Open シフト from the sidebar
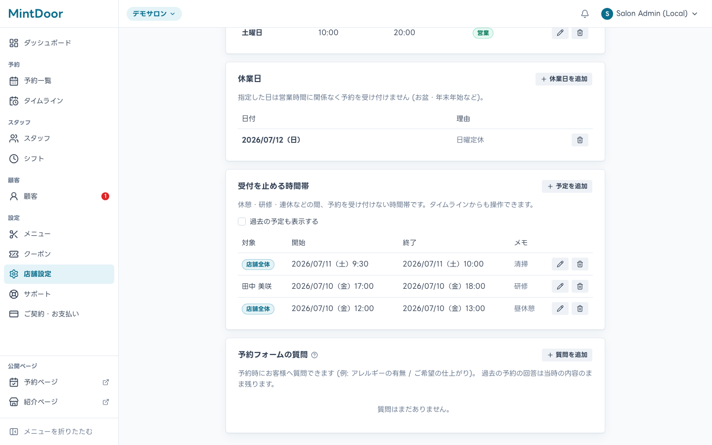Image resolution: width=712 pixels, height=445 pixels. 59,159
